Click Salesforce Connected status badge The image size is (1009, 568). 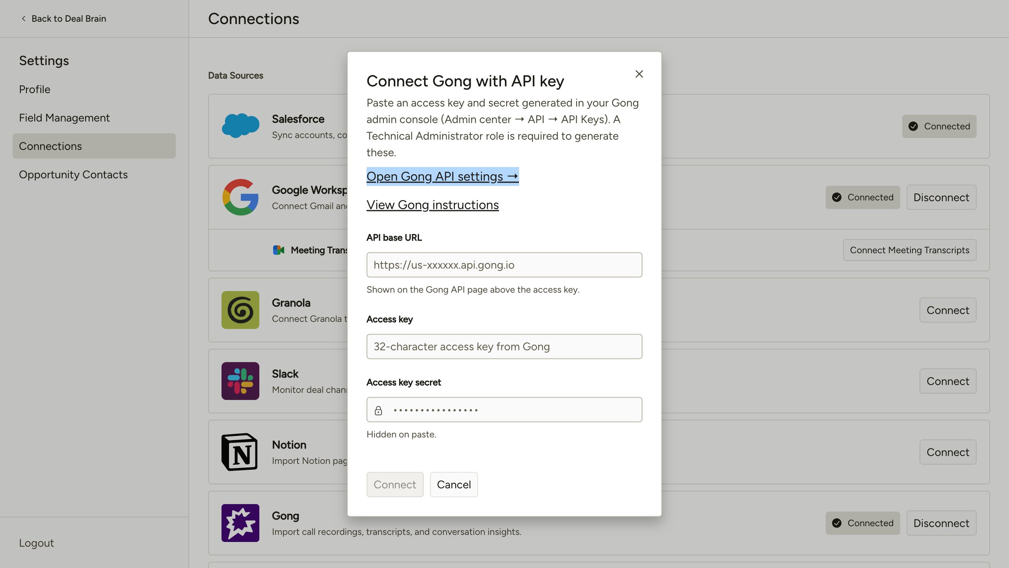[940, 126]
